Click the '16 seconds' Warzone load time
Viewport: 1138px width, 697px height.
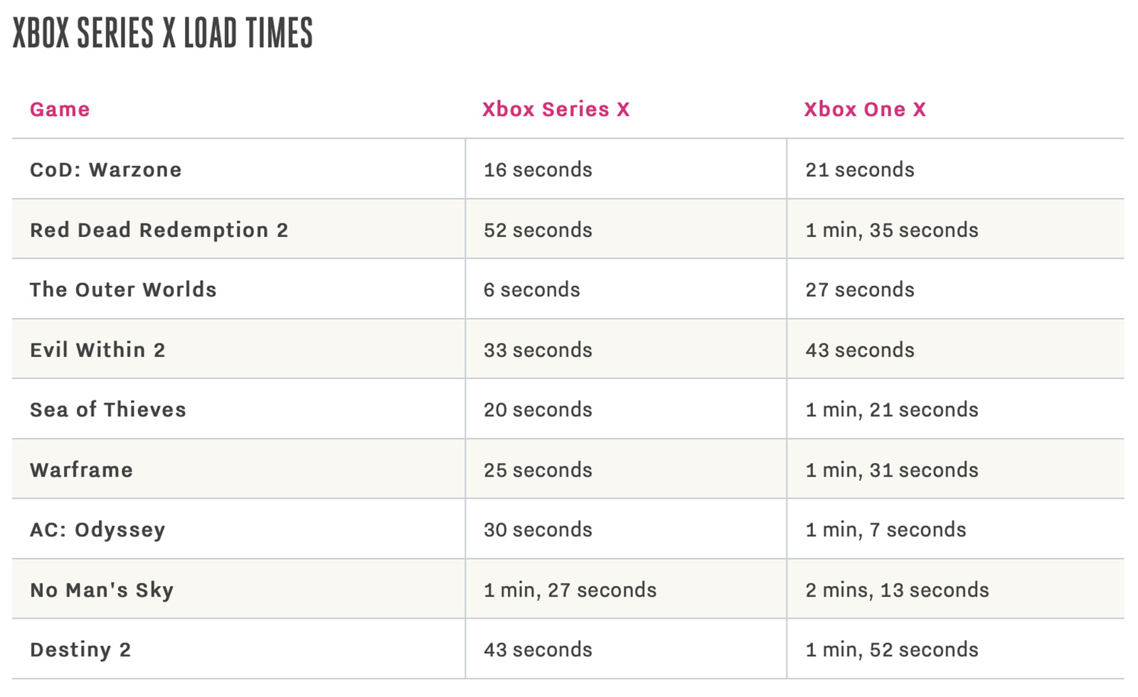click(538, 170)
